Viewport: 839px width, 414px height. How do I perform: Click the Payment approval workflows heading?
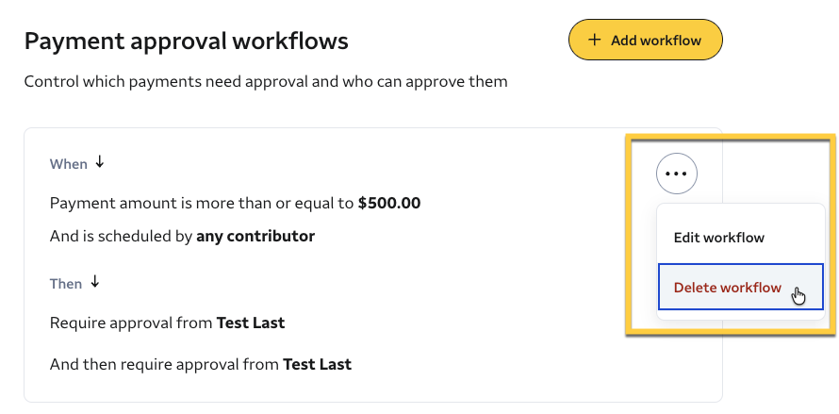tap(186, 41)
